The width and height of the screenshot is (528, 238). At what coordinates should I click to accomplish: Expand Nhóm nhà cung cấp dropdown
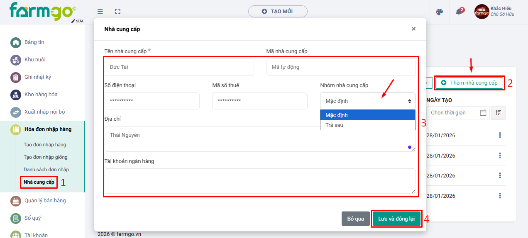(x=367, y=101)
